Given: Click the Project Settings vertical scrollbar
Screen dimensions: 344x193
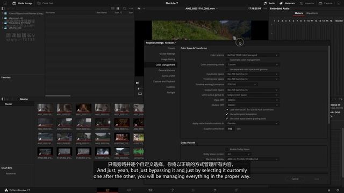Looking at the screenshot, I should point(328,84).
